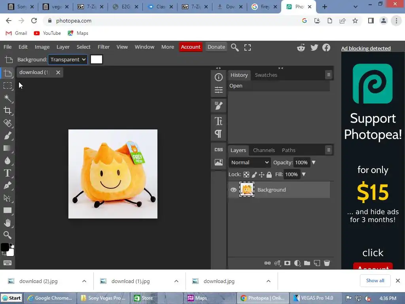Select the Pen tool
This screenshot has height=304, width=405.
(8, 185)
